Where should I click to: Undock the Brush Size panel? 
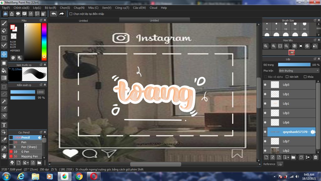click(x=315, y=20)
